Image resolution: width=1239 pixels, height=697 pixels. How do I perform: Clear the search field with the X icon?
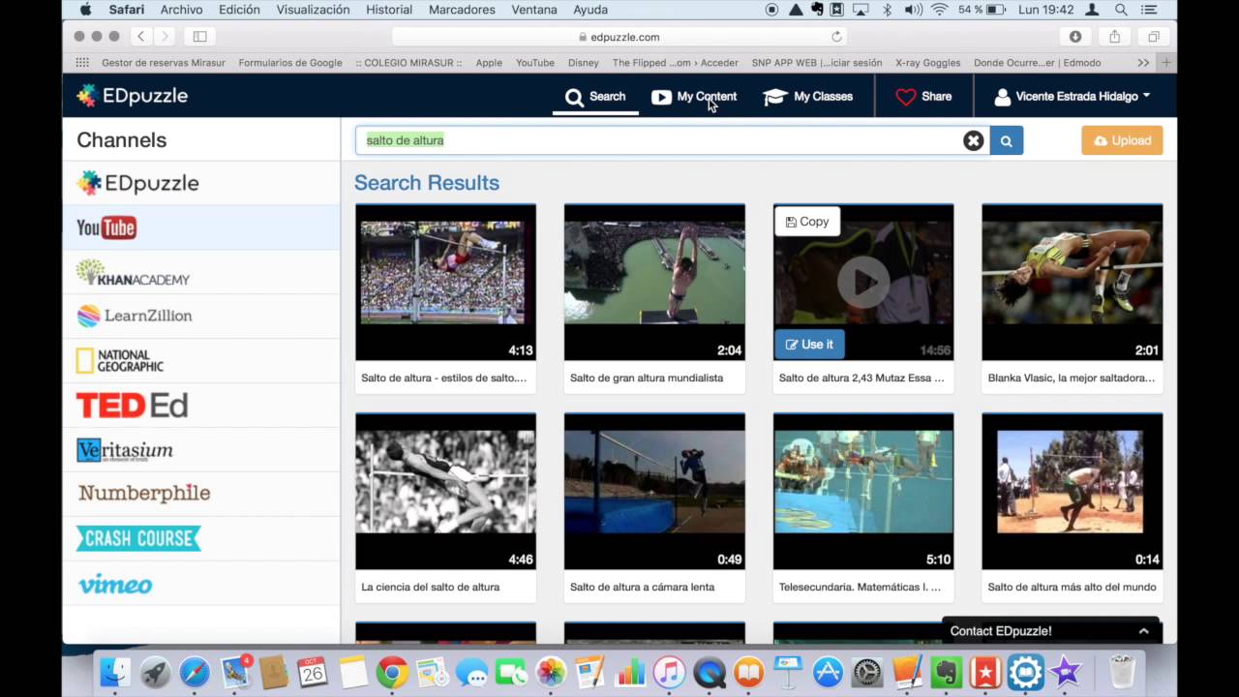973,140
